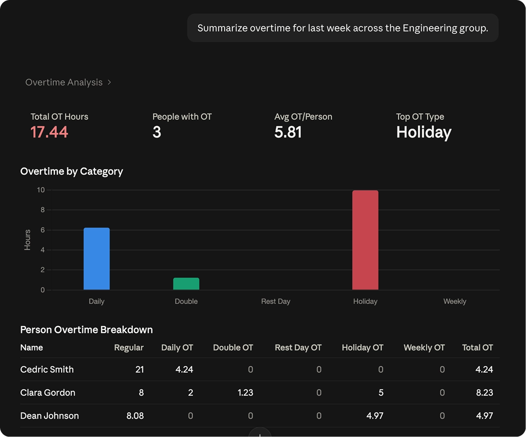Sort by the Double OT column header
This screenshot has height=437, width=526.
[x=233, y=348]
